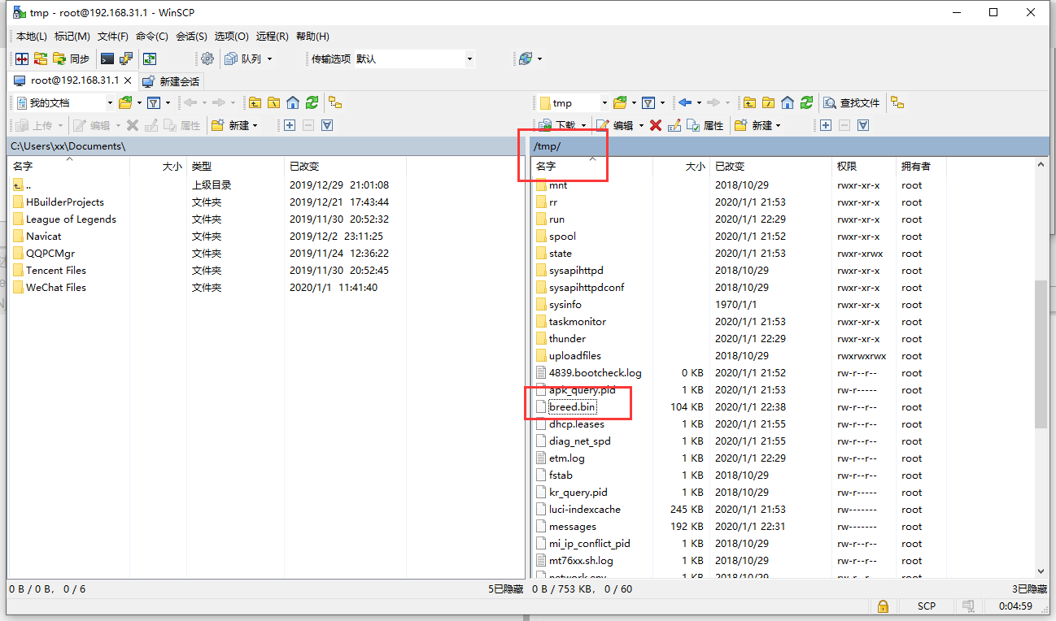This screenshot has width=1056, height=621.
Task: Click the 同步 synchronize button
Action: pos(72,59)
